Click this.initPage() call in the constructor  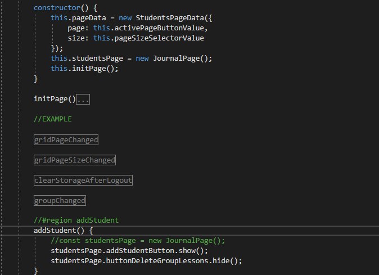pyautogui.click(x=84, y=69)
